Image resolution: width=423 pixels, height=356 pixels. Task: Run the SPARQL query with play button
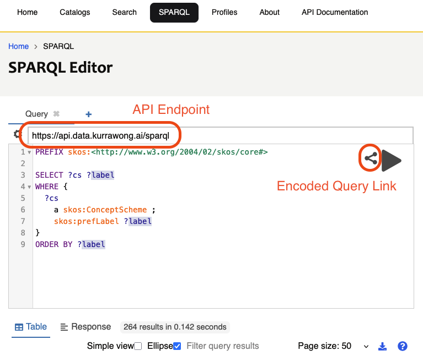[x=392, y=160]
